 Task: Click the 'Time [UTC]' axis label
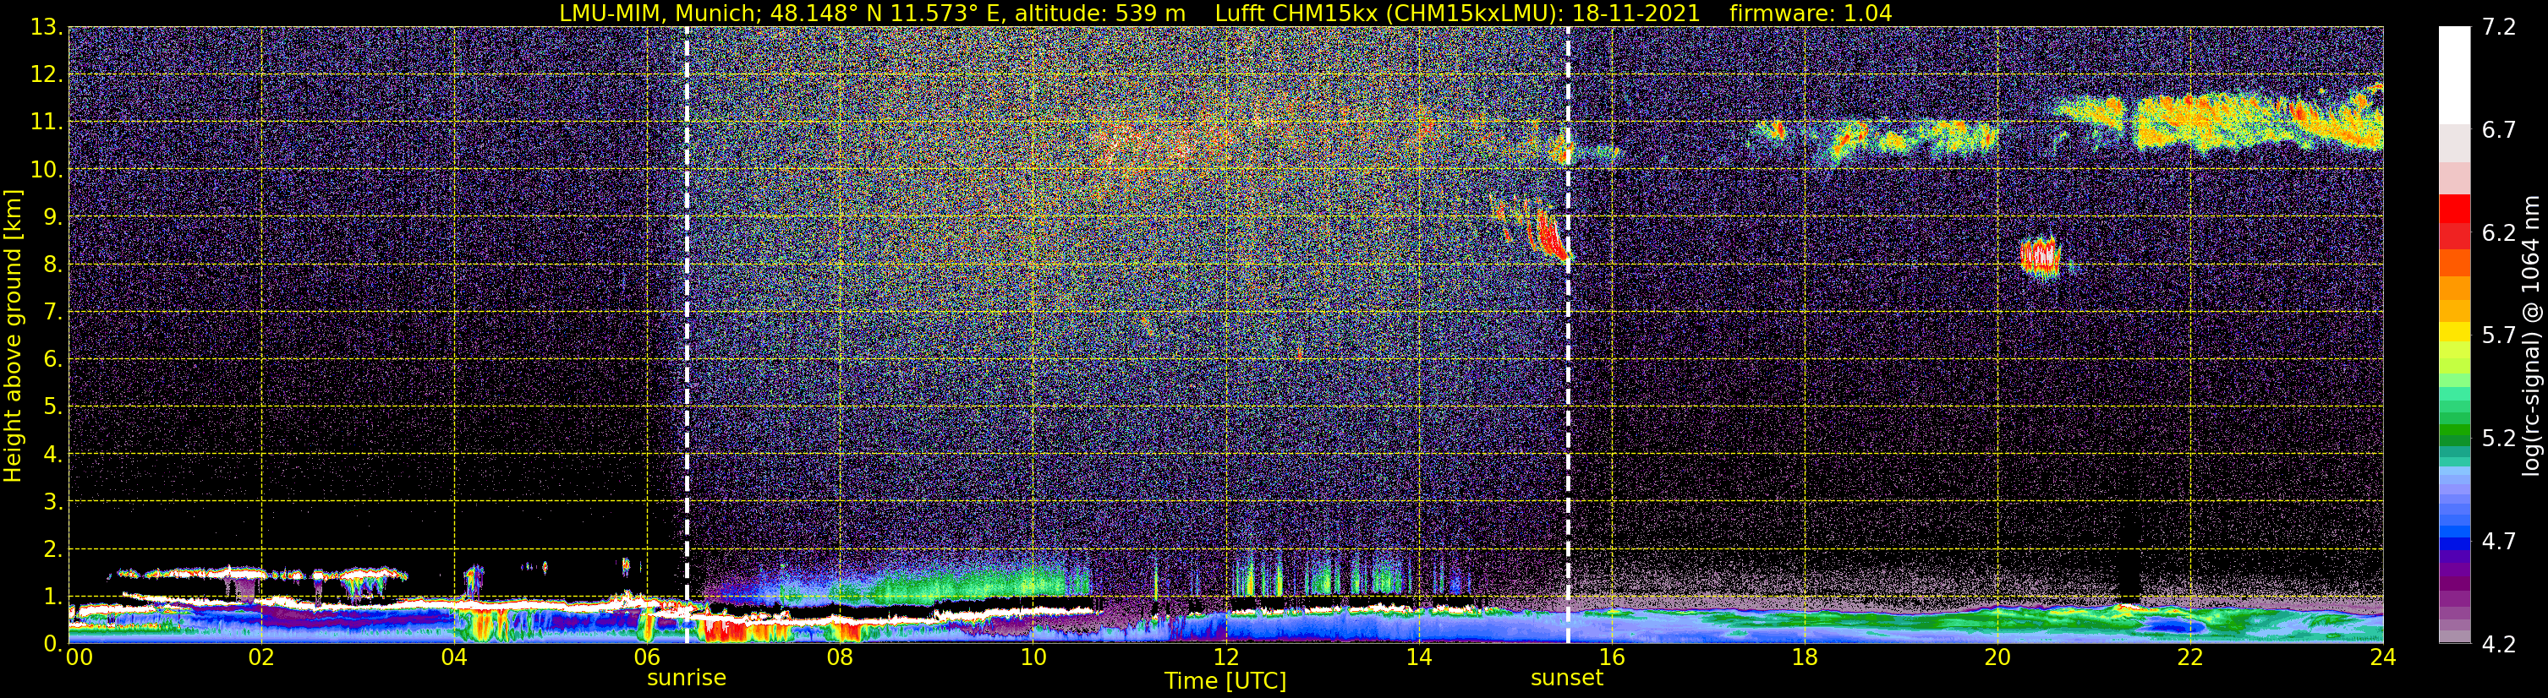coord(1225,681)
